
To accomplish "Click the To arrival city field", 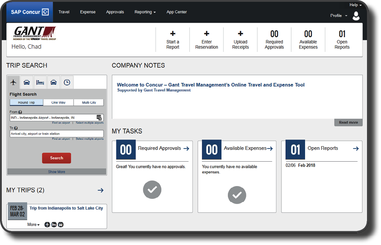I will tap(56, 134).
